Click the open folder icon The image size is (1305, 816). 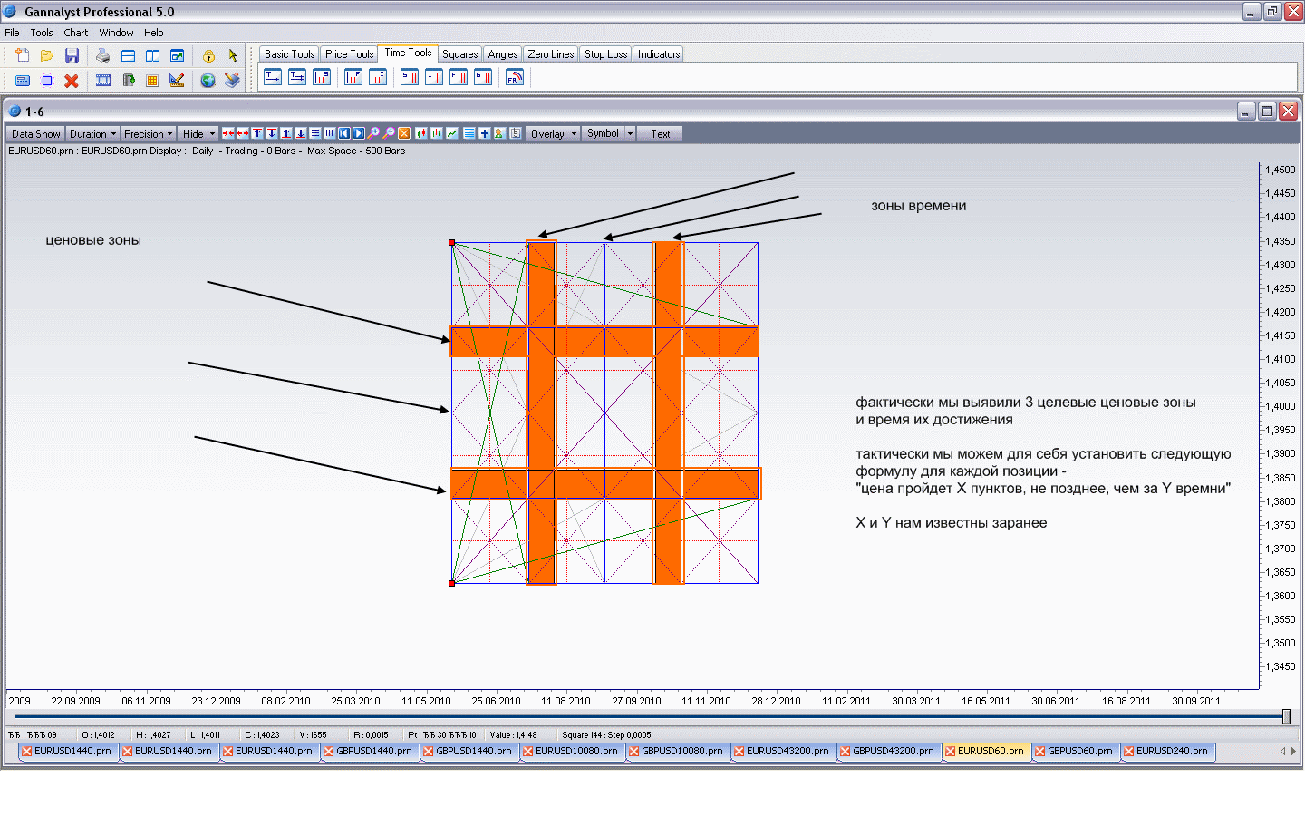[x=47, y=55]
